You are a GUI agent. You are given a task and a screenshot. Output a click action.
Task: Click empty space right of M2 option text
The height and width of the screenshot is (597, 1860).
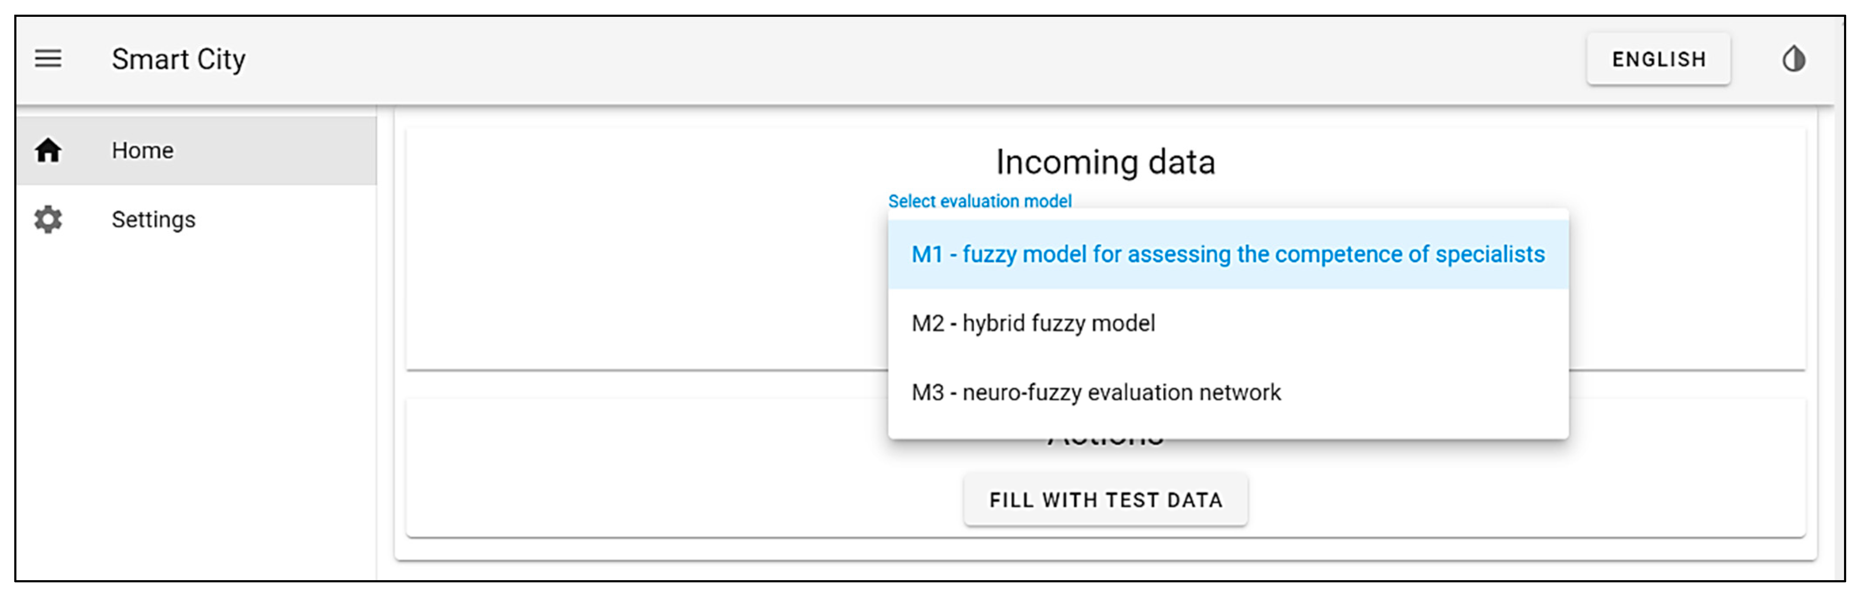(x=1372, y=324)
